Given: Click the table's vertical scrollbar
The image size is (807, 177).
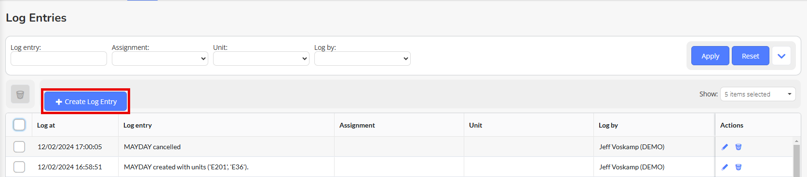Looking at the screenshot, I should (x=796, y=159).
